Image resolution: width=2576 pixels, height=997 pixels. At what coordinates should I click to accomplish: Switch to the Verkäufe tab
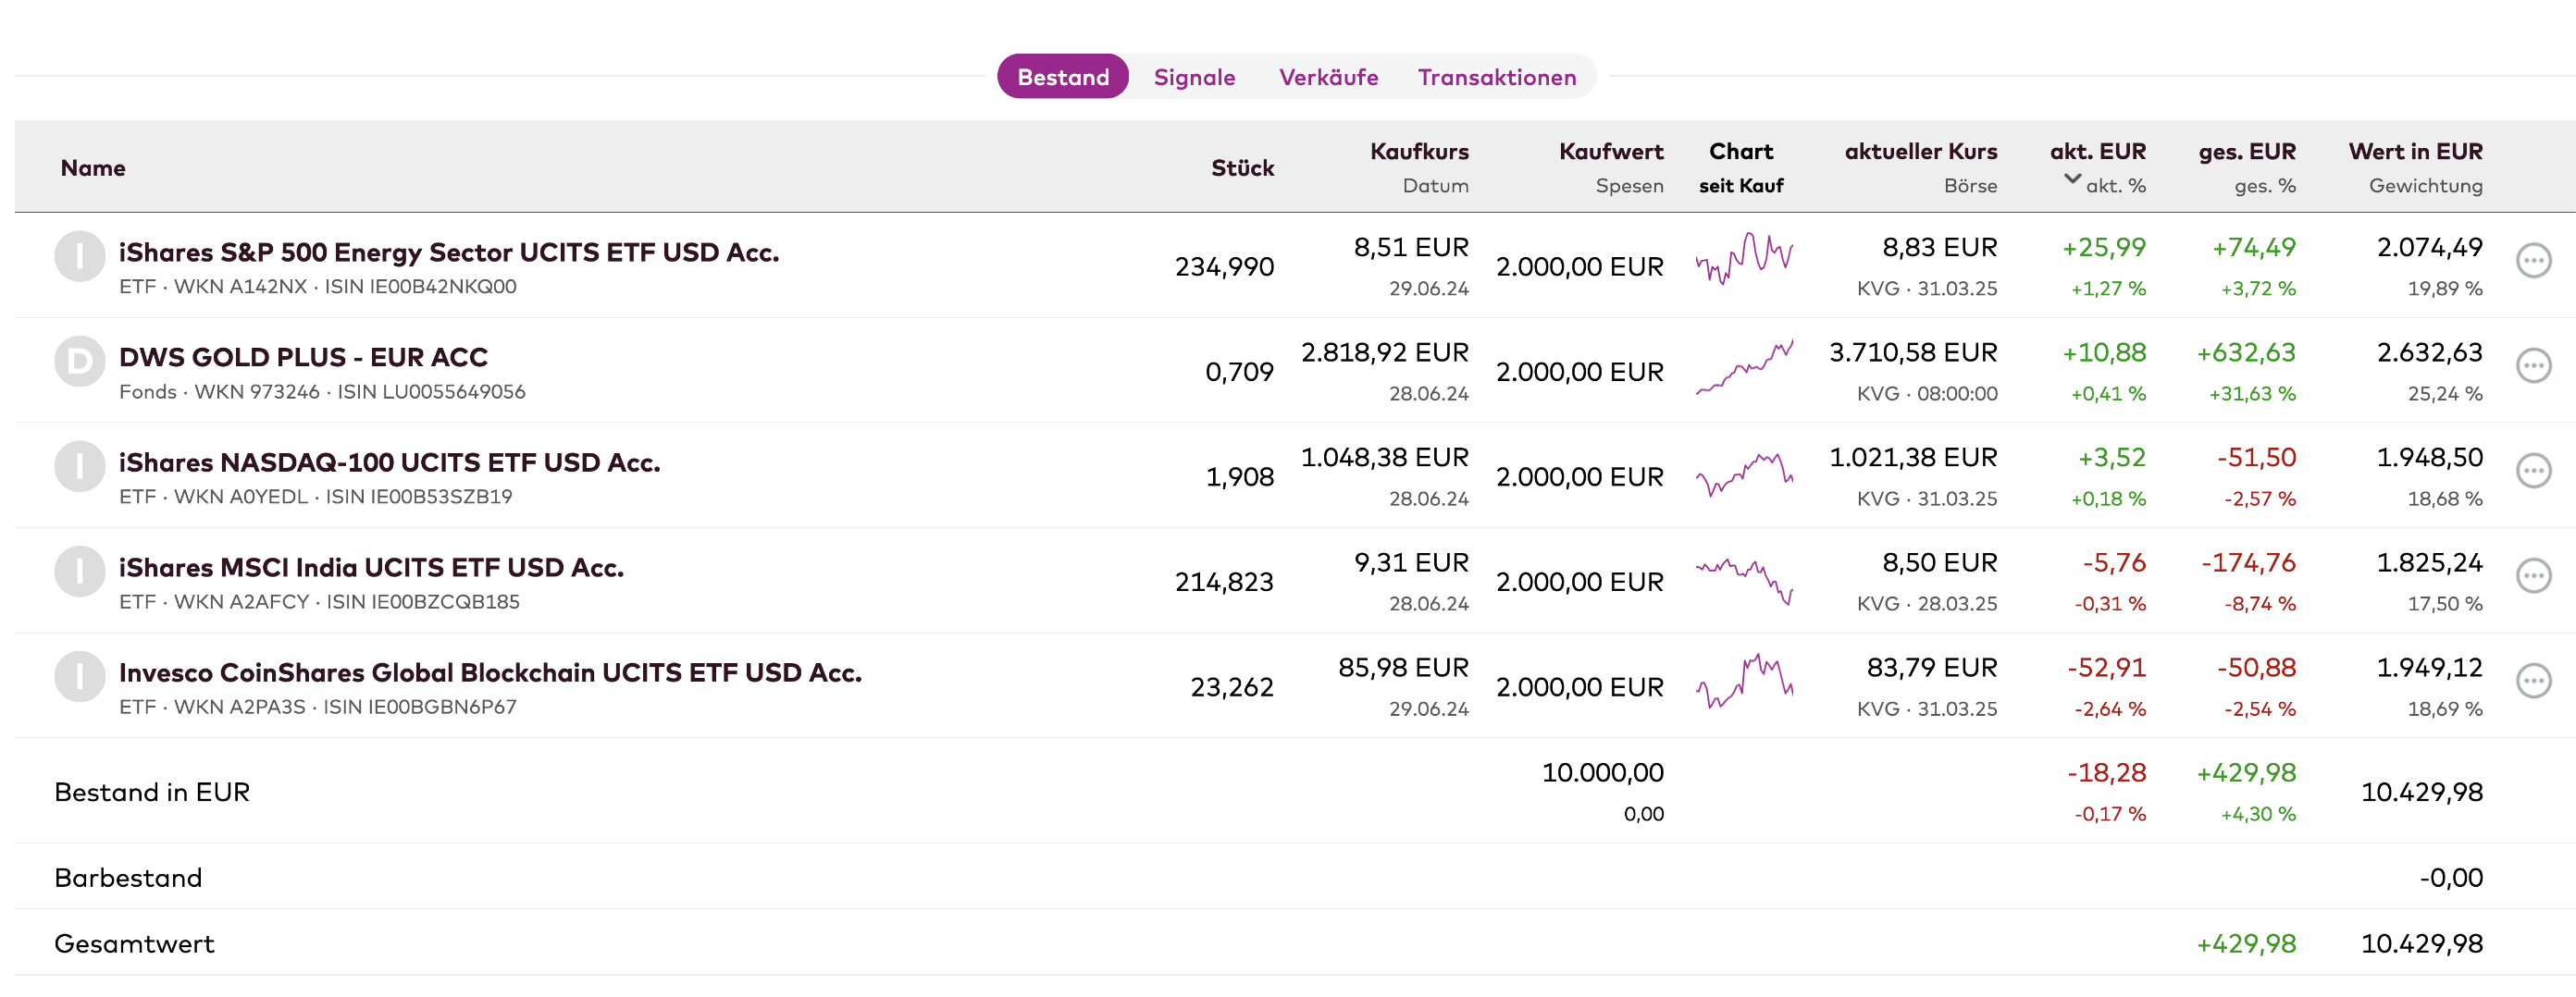[1328, 77]
